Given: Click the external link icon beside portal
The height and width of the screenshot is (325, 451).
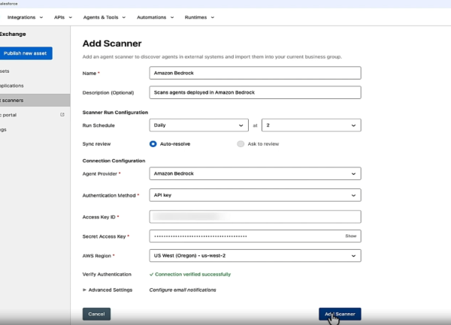Looking at the screenshot, I should tap(62, 115).
